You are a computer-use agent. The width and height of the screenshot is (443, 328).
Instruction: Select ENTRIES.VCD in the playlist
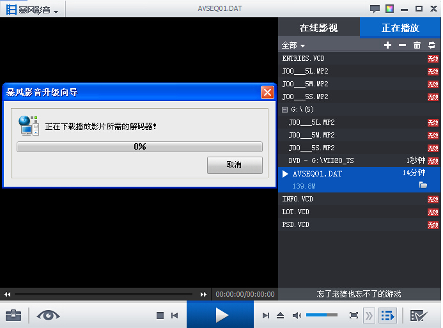(x=359, y=58)
